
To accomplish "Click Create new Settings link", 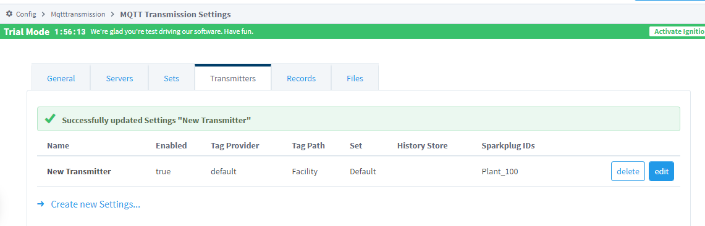I will click(x=95, y=204).
